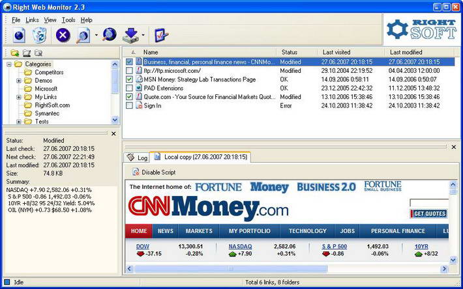Select the Local copy tab

[x=200, y=157]
